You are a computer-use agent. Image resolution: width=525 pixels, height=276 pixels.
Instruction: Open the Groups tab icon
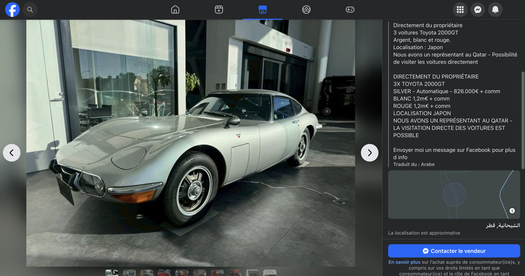click(306, 9)
